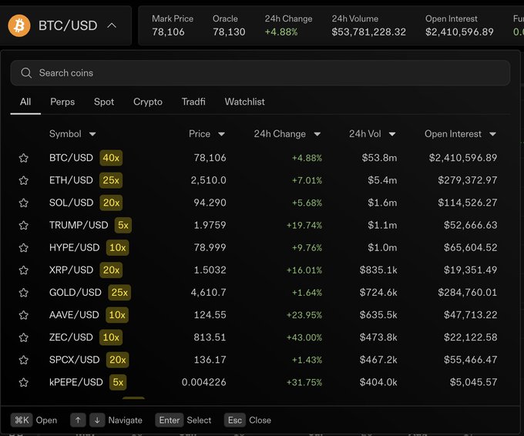Click the Search coins input field
The height and width of the screenshot is (436, 524).
260,73
